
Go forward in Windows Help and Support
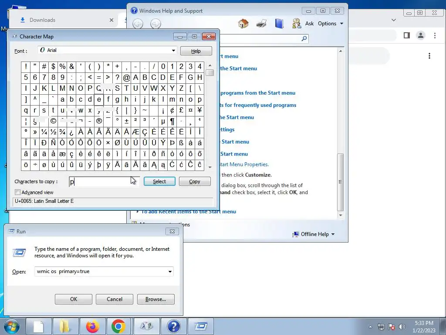[x=155, y=24]
